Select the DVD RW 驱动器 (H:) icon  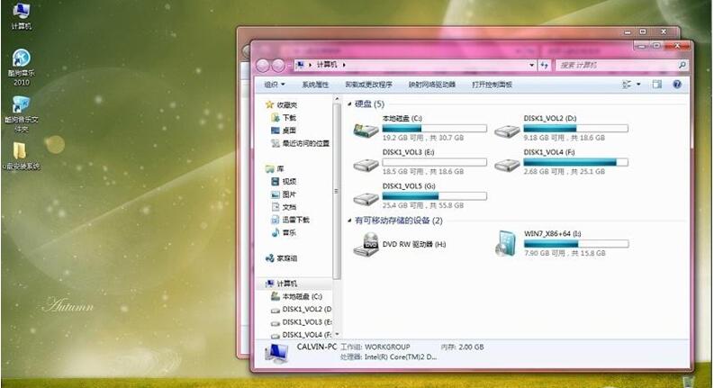(366, 245)
